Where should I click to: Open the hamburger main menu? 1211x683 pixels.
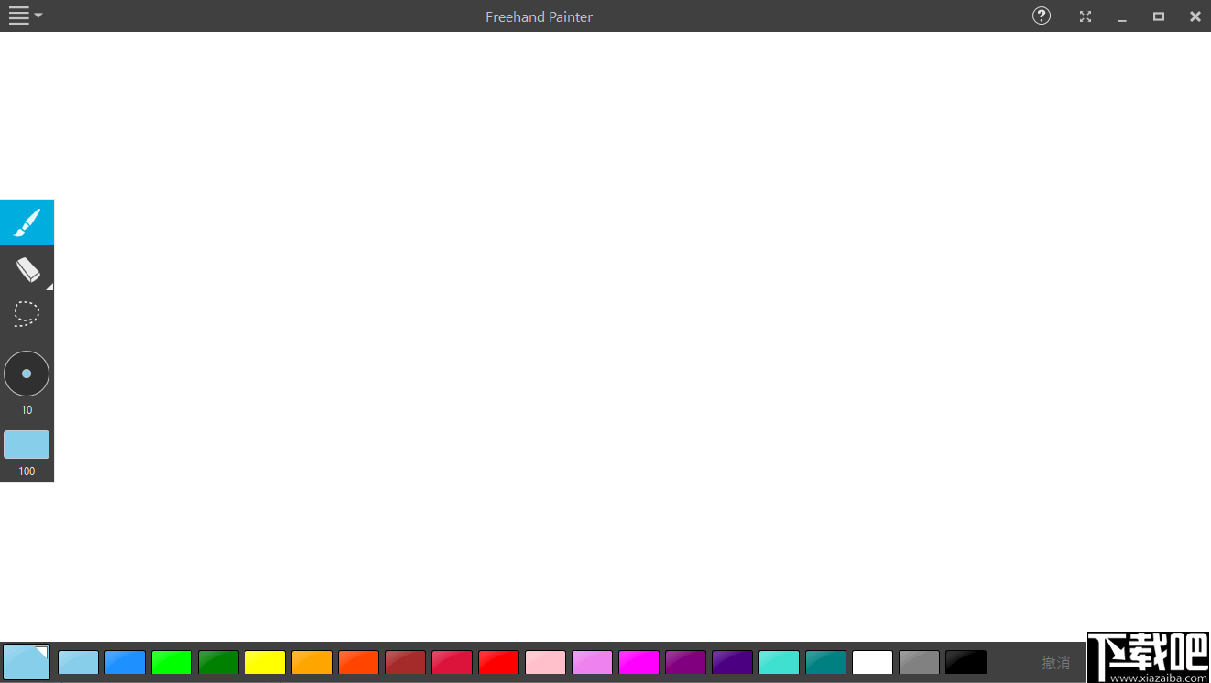tap(25, 16)
